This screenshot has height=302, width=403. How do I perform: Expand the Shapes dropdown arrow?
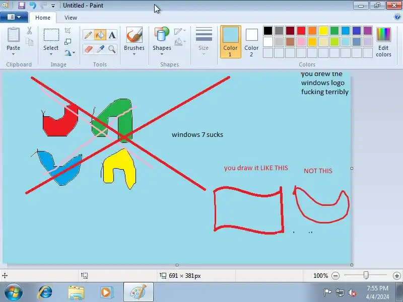[162, 54]
